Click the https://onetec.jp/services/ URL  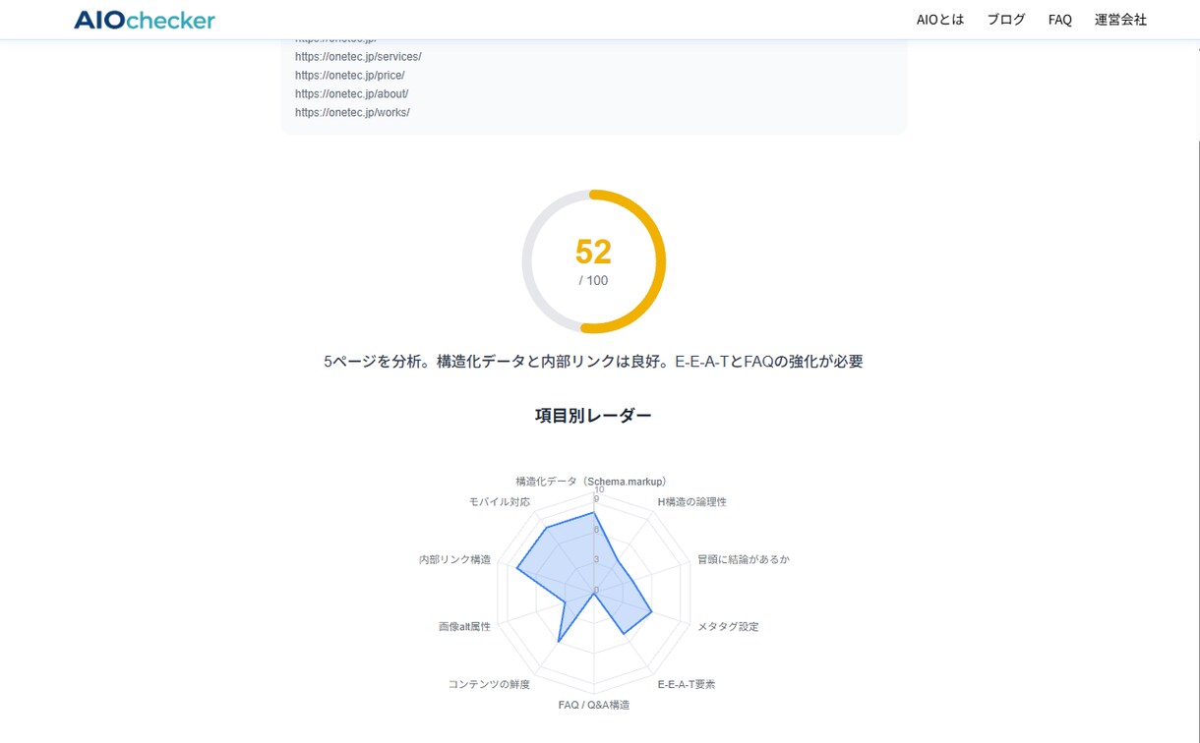[x=358, y=57]
